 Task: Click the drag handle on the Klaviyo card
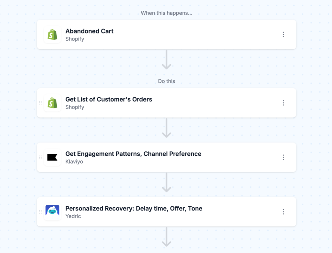(40, 157)
